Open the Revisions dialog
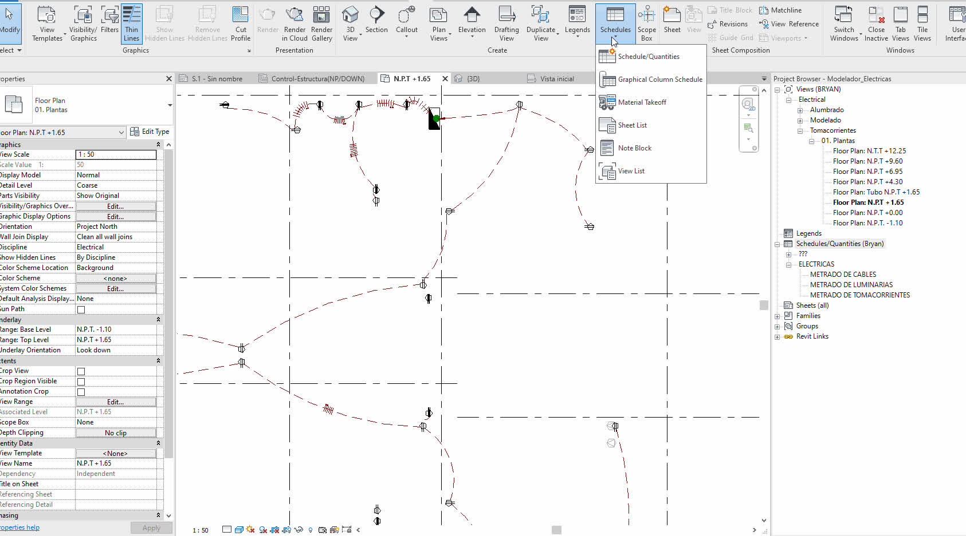 point(728,24)
